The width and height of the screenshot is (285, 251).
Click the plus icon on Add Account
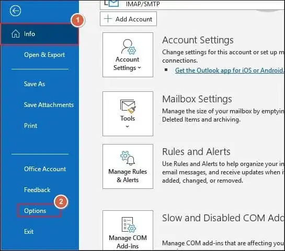108,19
